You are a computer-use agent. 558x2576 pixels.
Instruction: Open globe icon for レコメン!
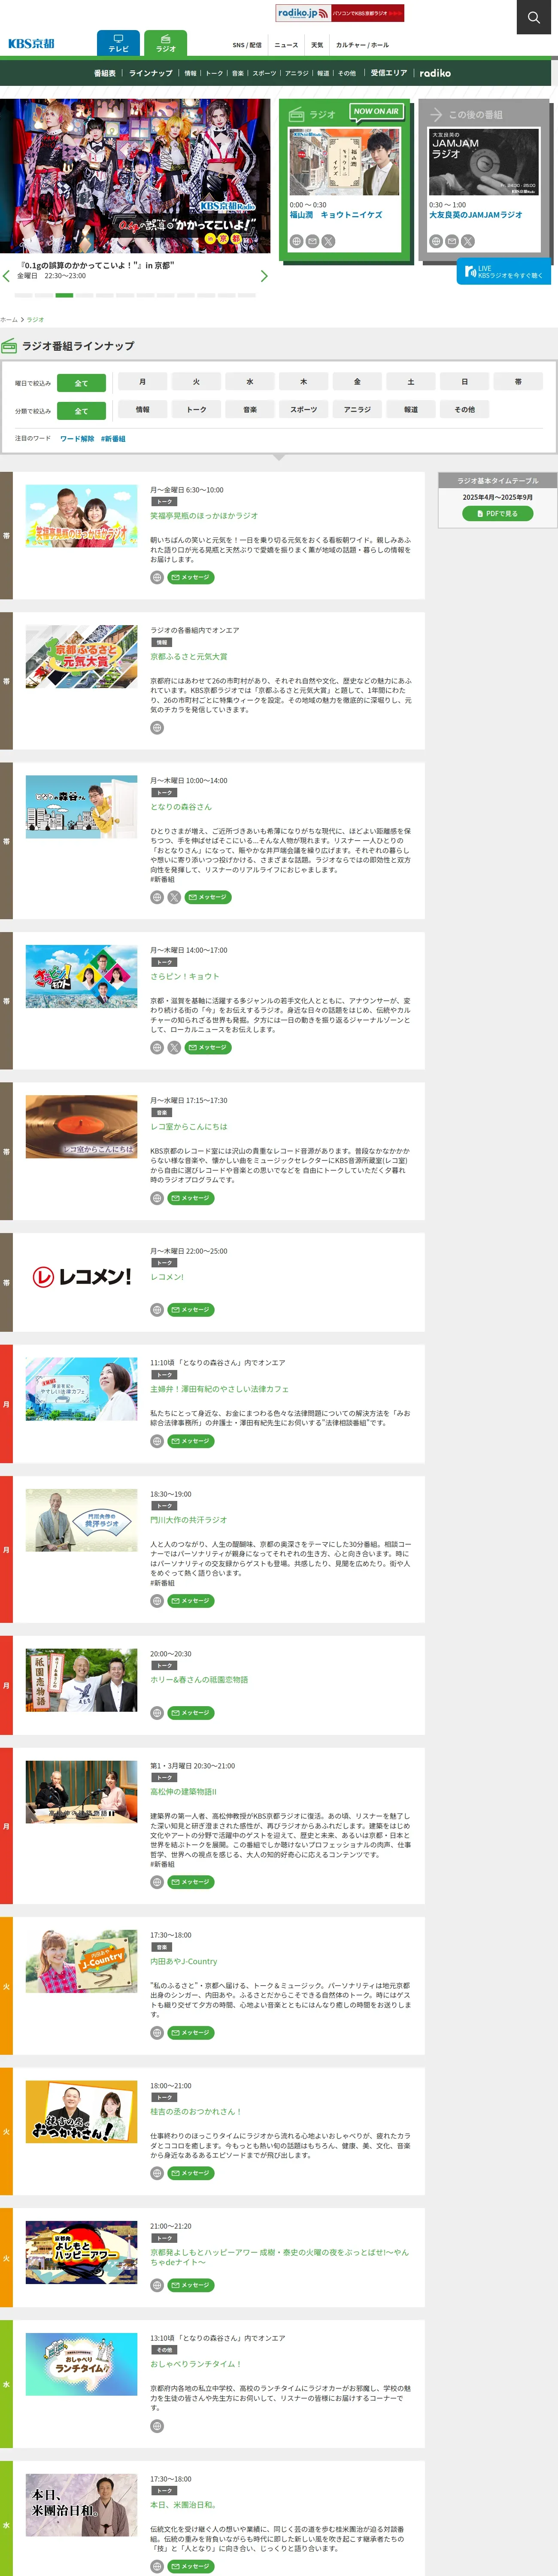point(157,1309)
